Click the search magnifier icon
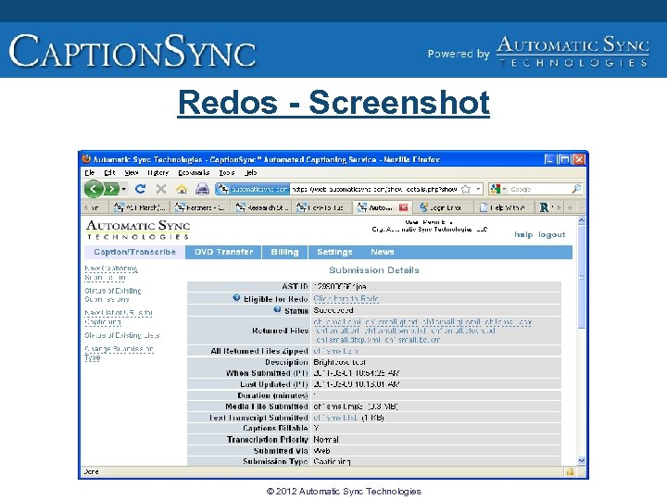 (576, 189)
